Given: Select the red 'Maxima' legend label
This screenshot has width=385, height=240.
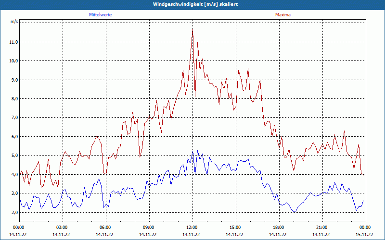Looking at the screenshot, I should coord(283,15).
